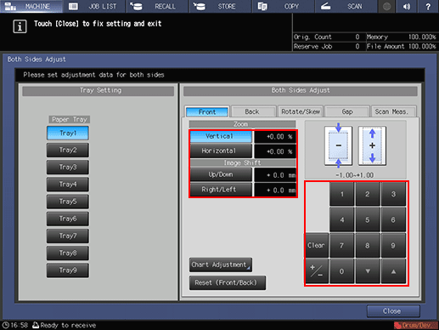Screen dimensions: 439x330
Task: Click the speaker volume icon
Action: [407, 6]
